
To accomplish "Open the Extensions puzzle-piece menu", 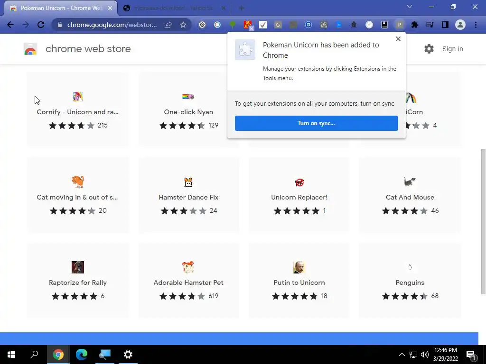I will point(415,25).
